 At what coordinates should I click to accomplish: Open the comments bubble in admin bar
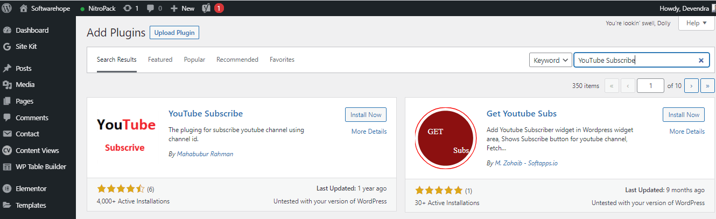(x=155, y=9)
